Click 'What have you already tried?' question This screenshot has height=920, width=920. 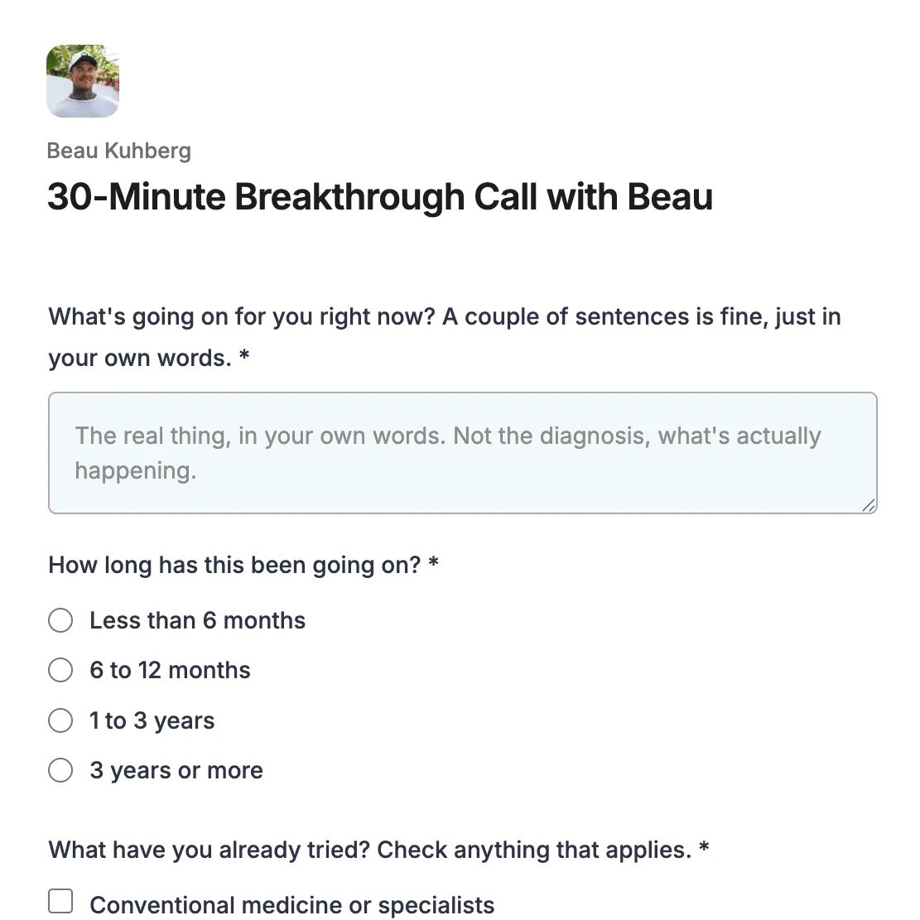click(370, 850)
